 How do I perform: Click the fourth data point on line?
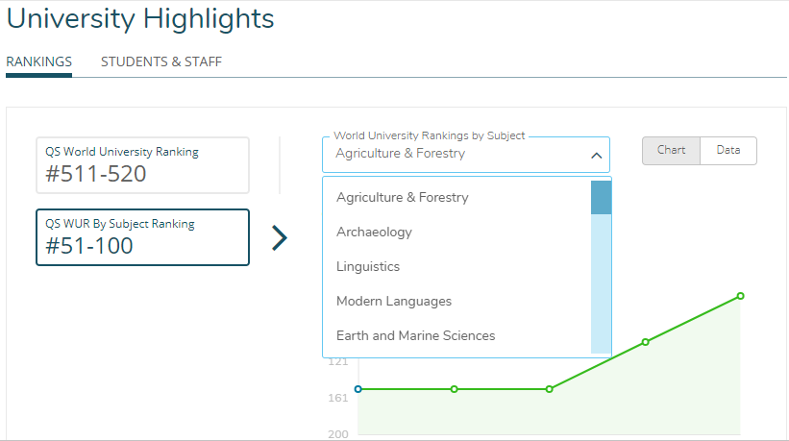(645, 342)
